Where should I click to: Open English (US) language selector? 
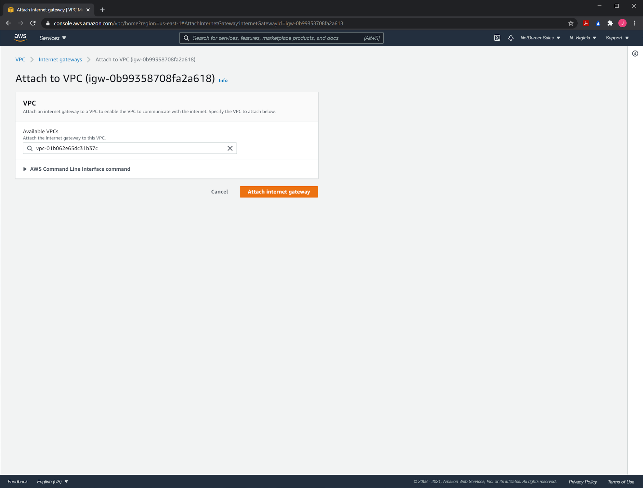(x=52, y=482)
